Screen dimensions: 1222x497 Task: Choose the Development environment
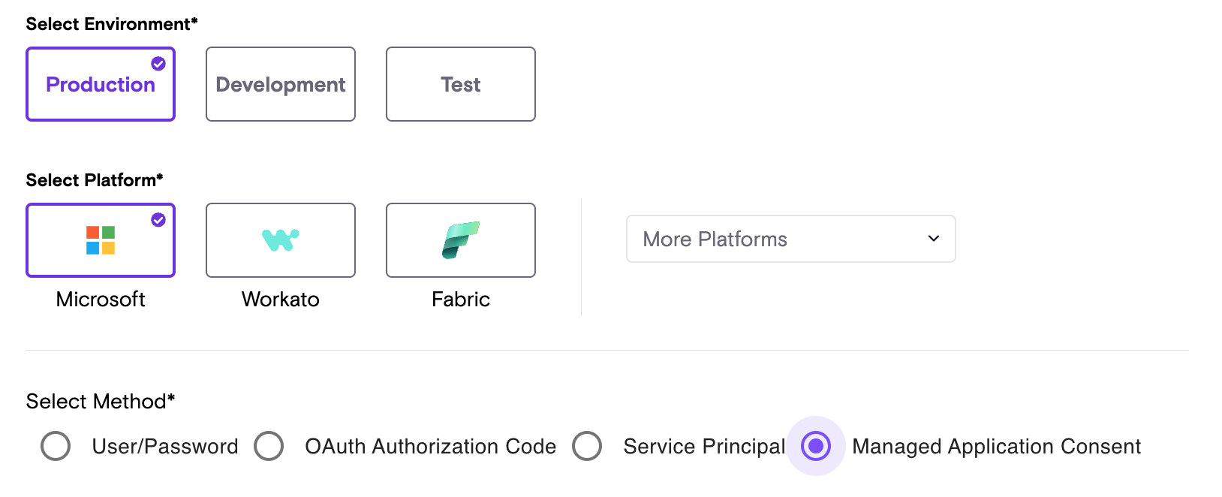point(281,85)
